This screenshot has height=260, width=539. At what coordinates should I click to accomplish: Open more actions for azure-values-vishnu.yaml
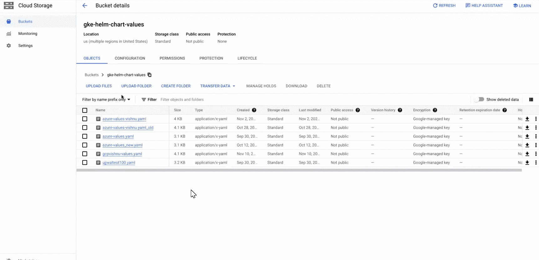(536, 119)
